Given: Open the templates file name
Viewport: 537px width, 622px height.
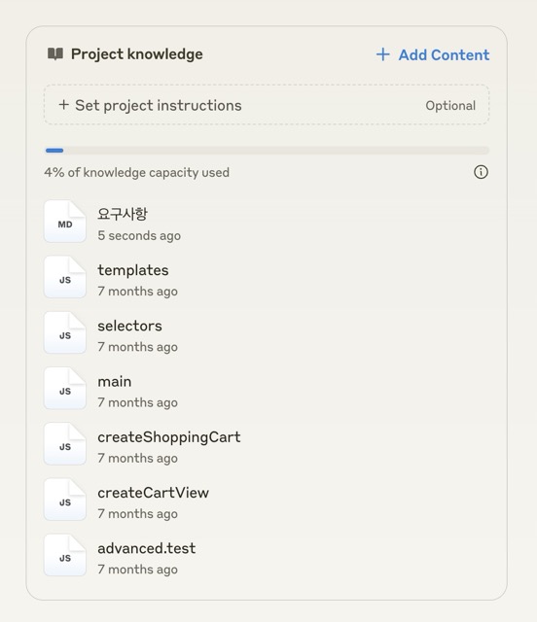Looking at the screenshot, I should tap(133, 270).
